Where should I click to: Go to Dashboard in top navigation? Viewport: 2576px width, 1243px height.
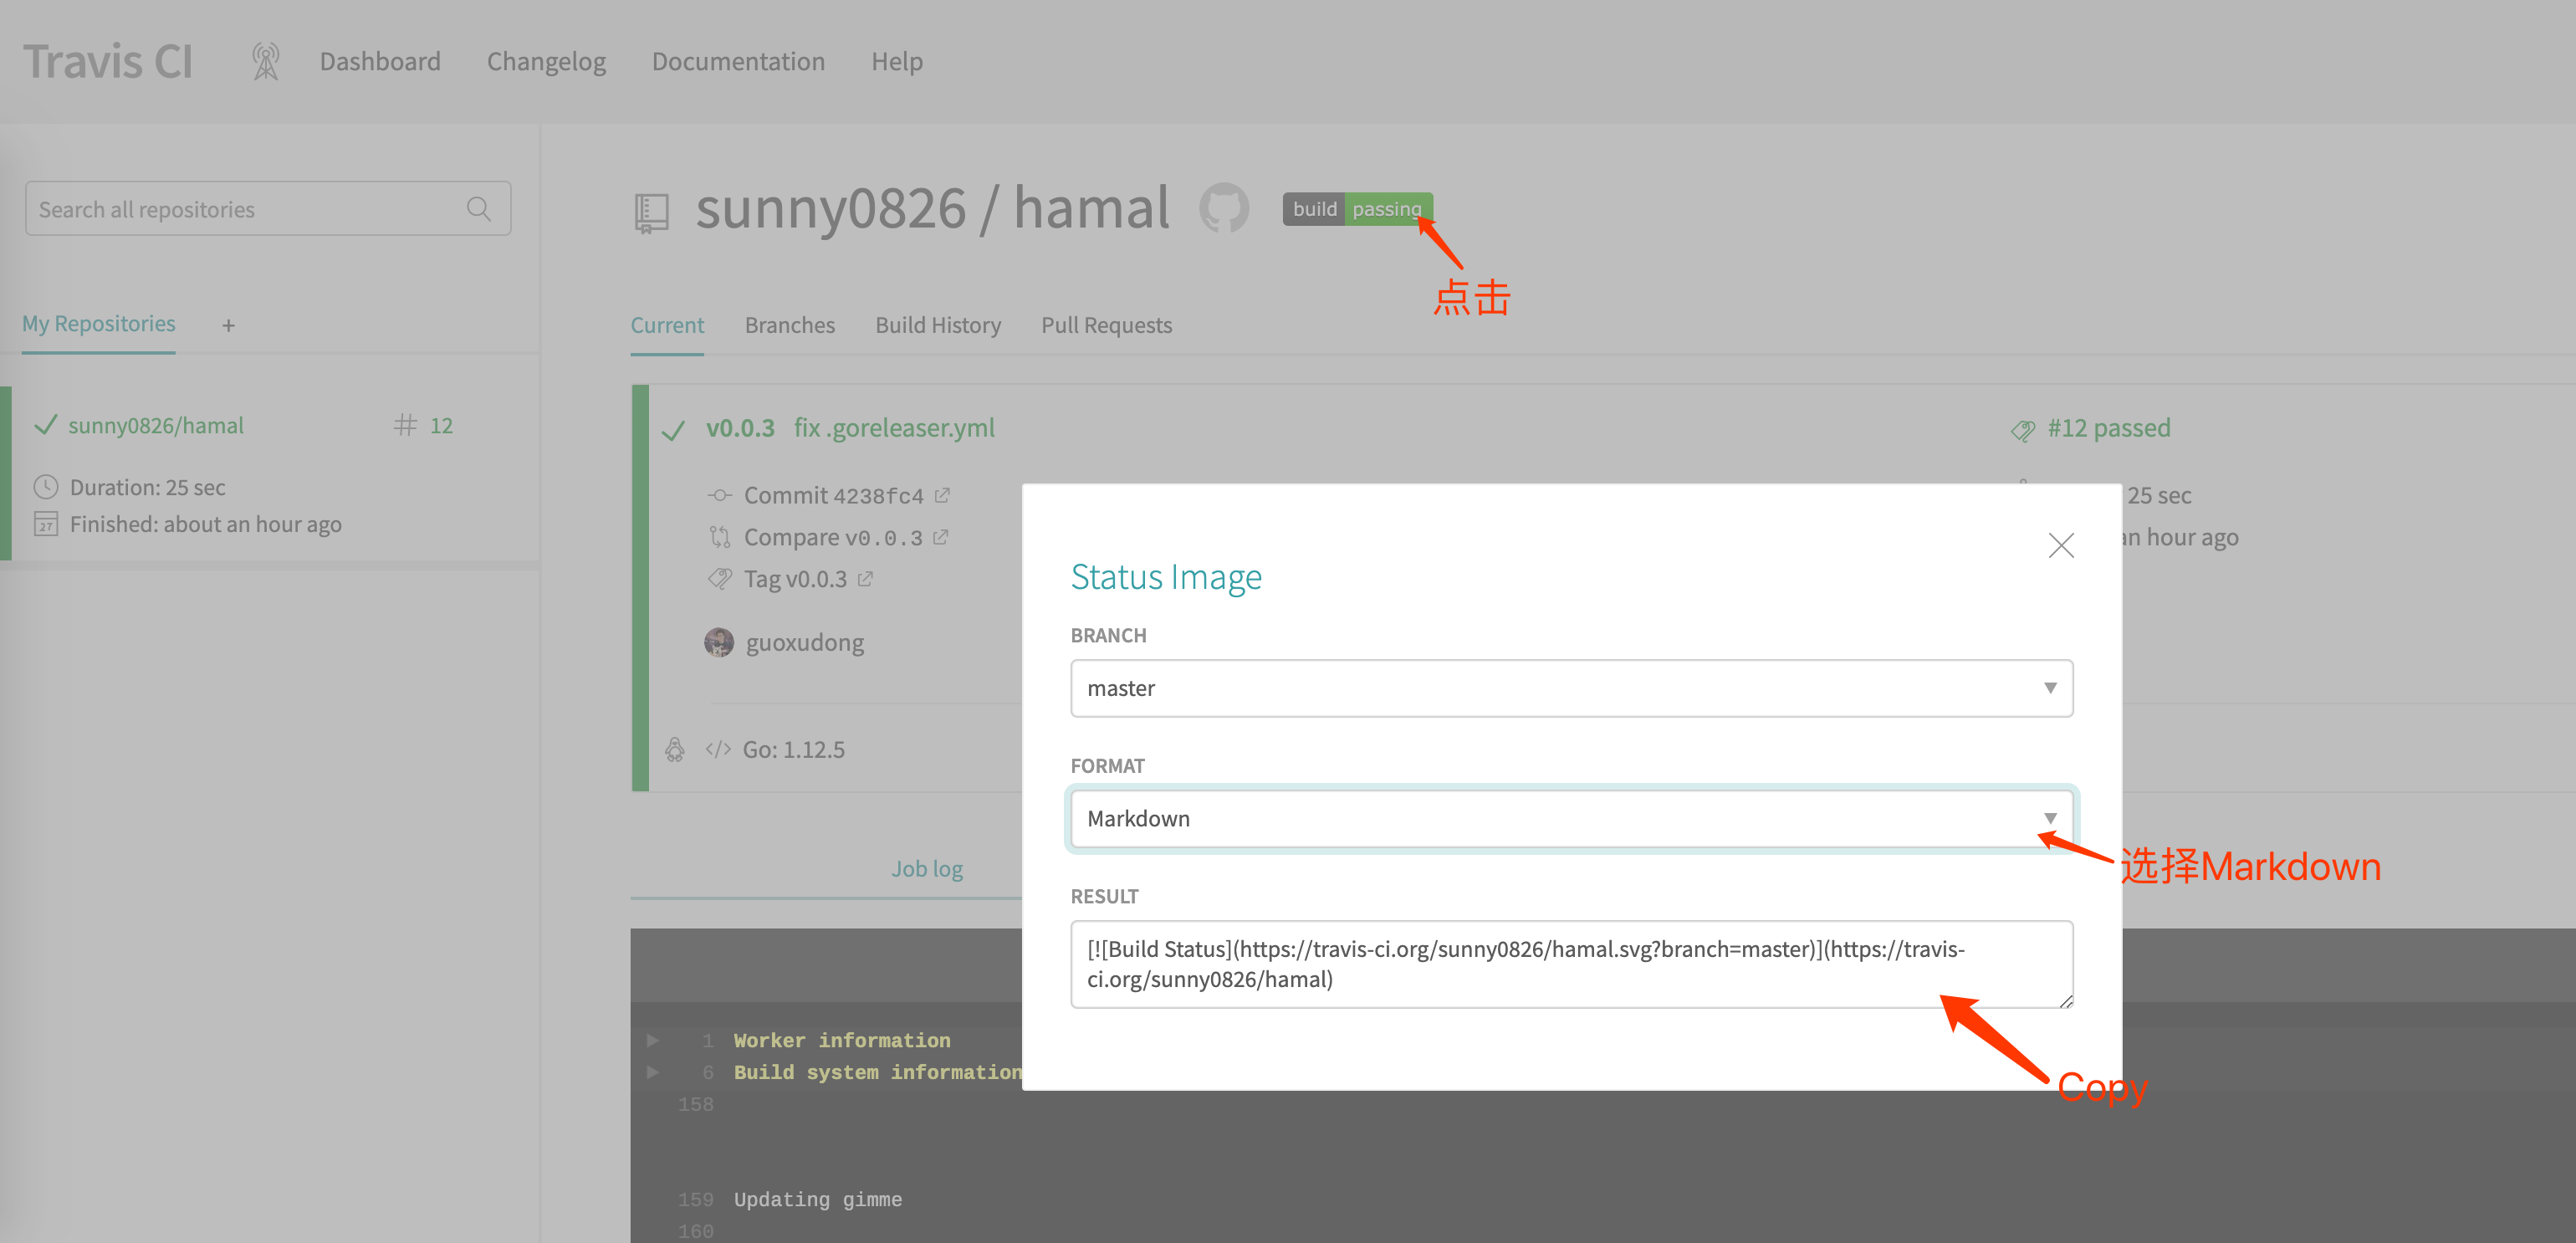pyautogui.click(x=380, y=62)
